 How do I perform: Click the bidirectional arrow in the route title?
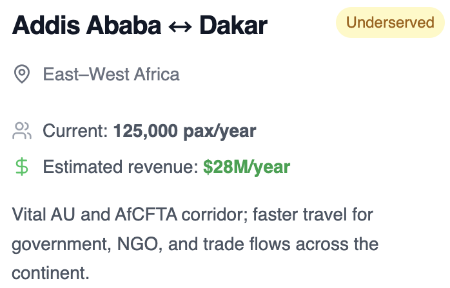point(181,27)
